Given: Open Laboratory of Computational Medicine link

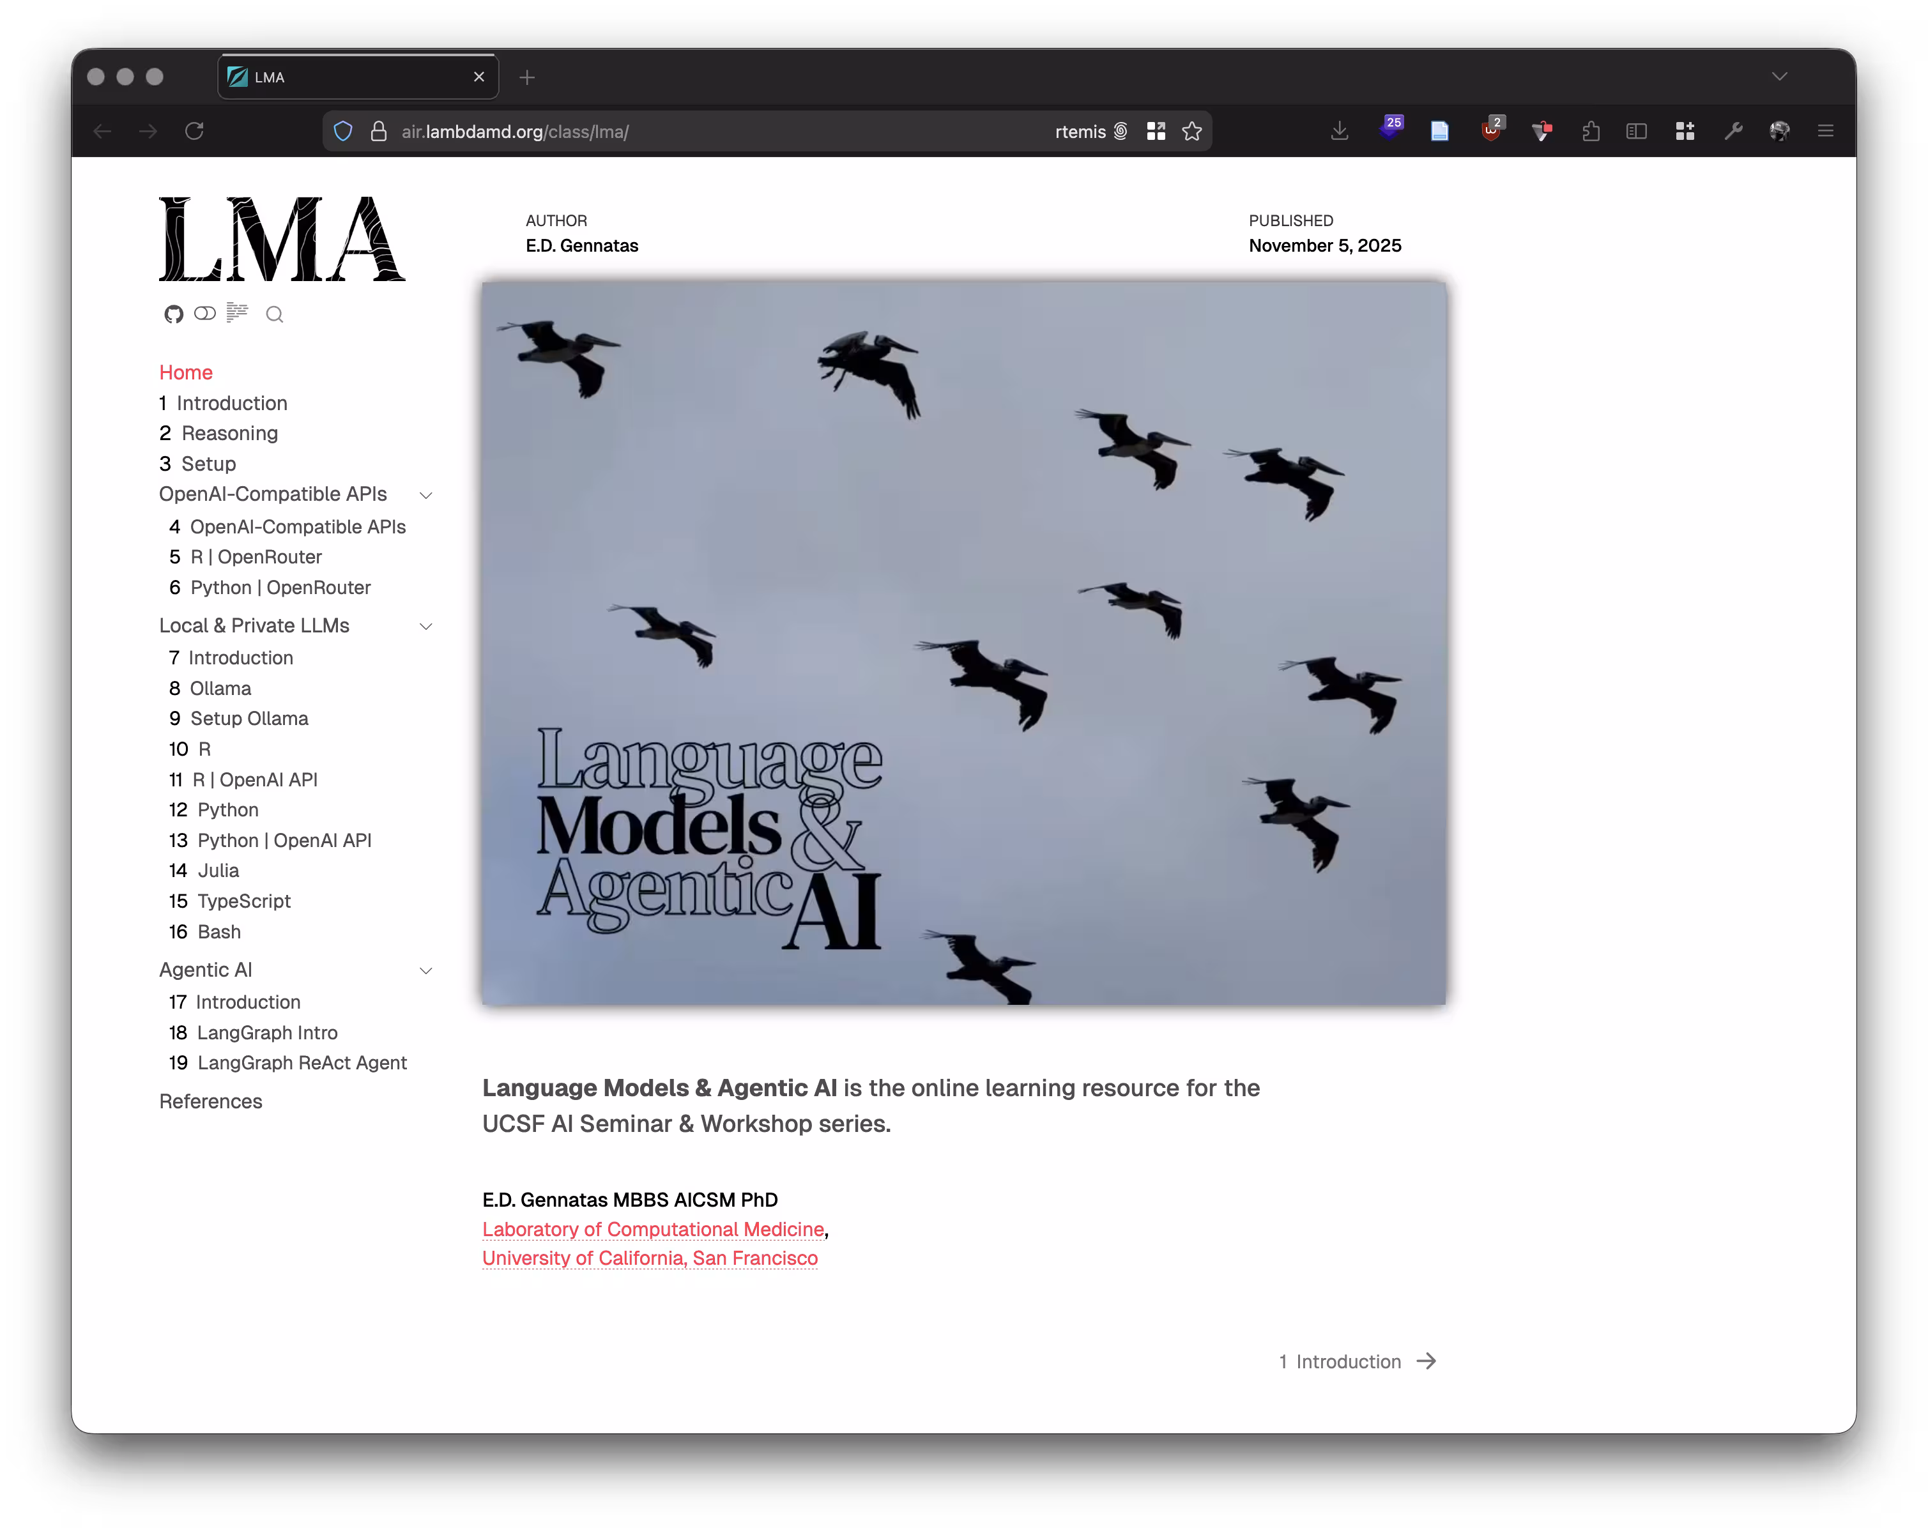Looking at the screenshot, I should [x=653, y=1230].
